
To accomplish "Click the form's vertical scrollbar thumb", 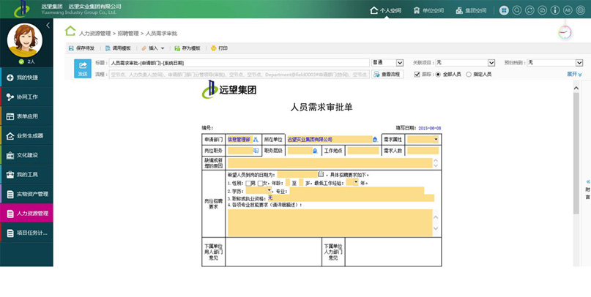I will [576, 154].
